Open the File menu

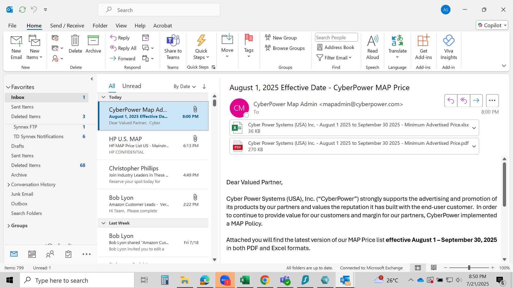pyautogui.click(x=12, y=26)
